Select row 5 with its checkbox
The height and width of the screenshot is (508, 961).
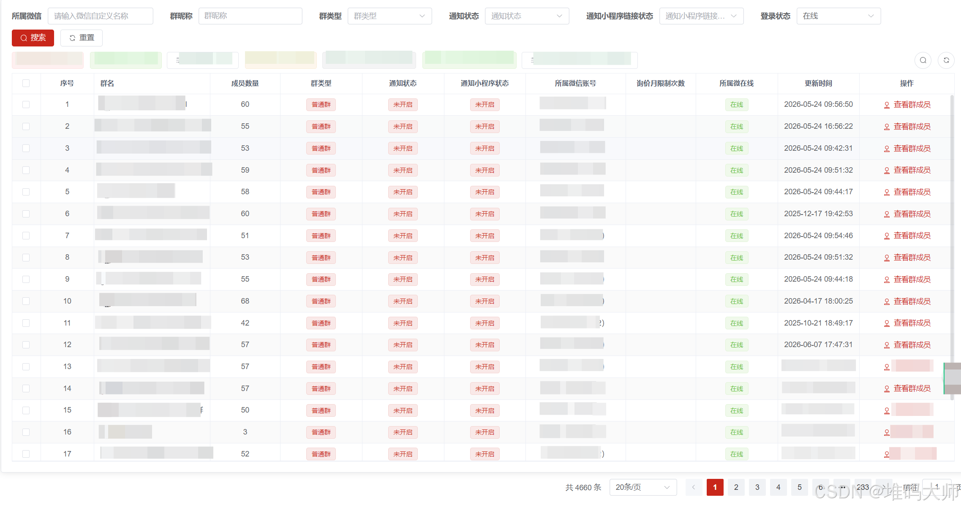click(26, 192)
